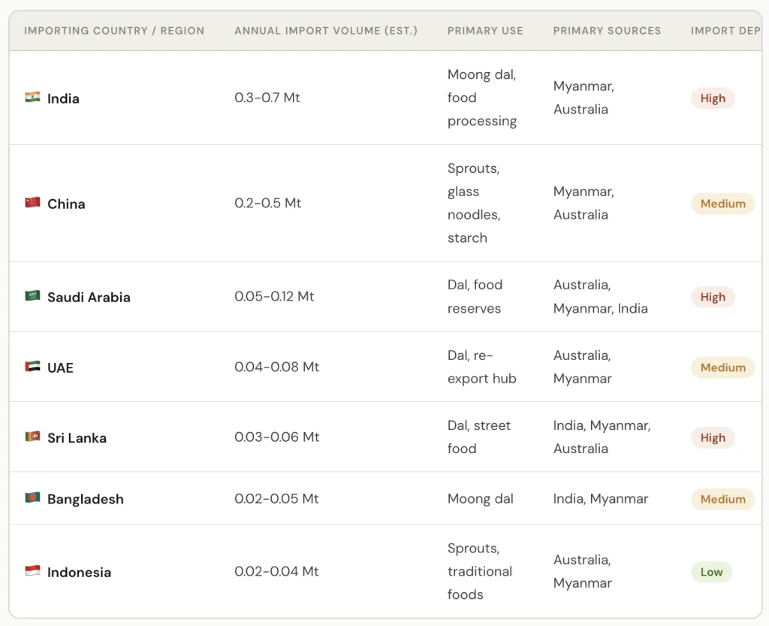
Task: Click the Sri Lanka flag icon
Action: click(32, 436)
